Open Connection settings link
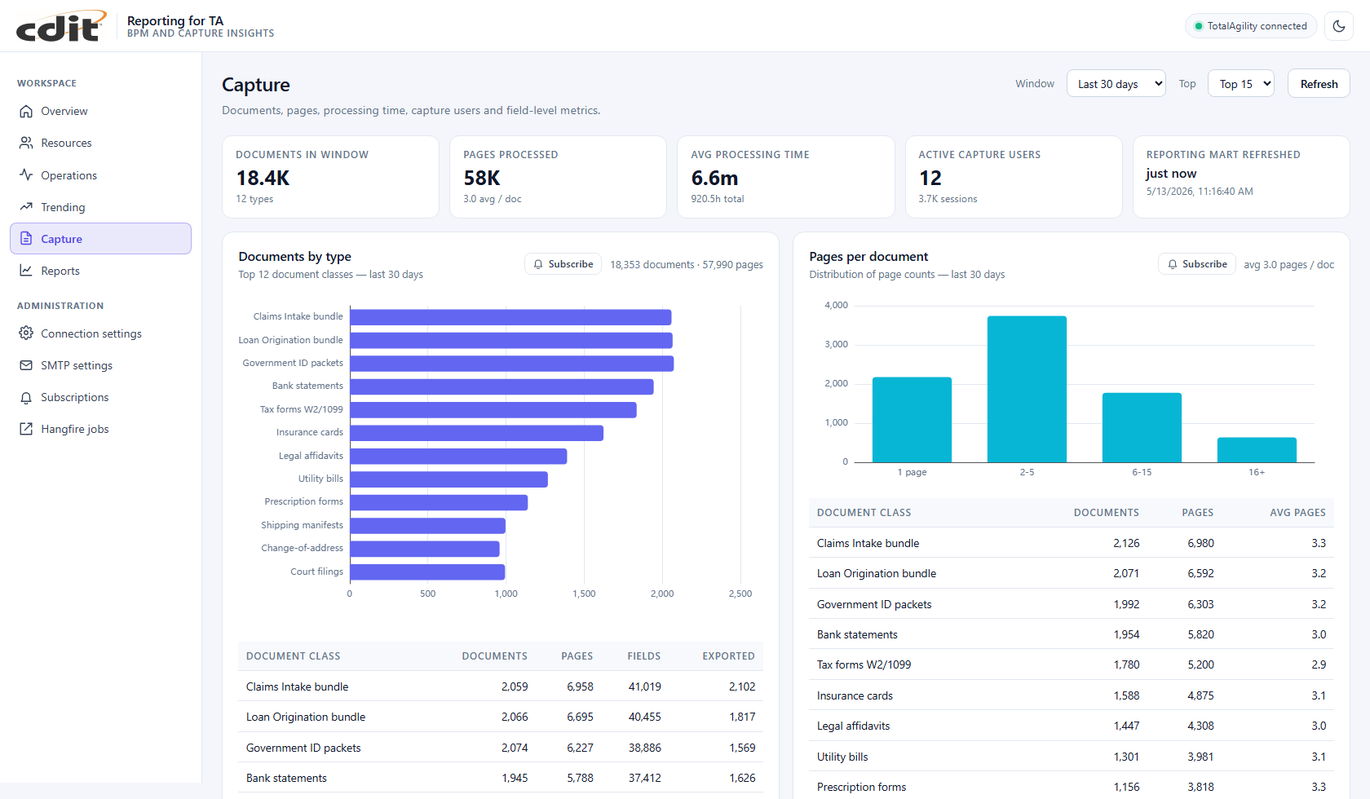The height and width of the screenshot is (799, 1370). pos(100,333)
